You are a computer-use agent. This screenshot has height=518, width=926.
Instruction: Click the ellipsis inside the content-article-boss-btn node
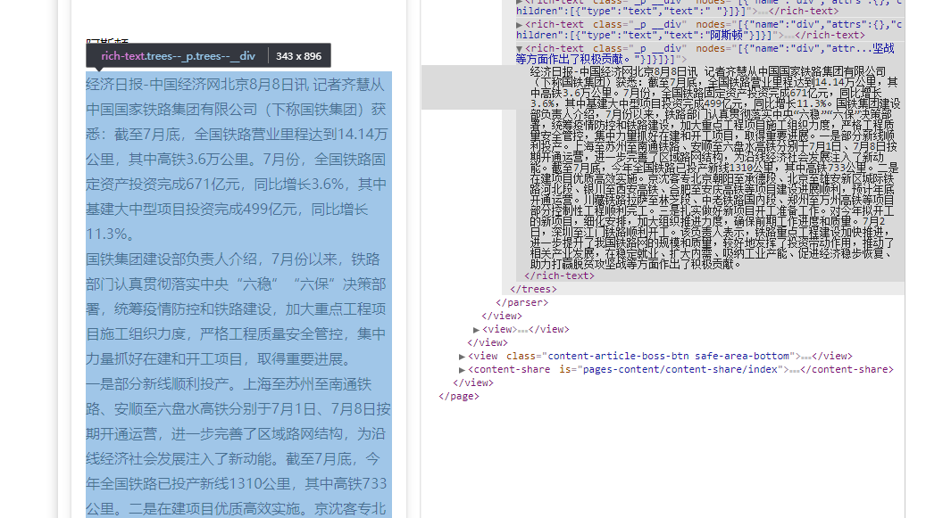[806, 357]
